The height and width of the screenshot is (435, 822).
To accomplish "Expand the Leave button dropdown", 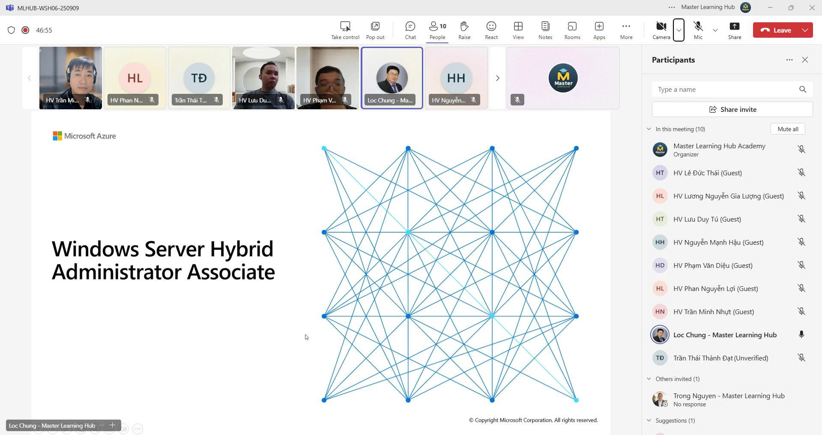I will pos(805,30).
